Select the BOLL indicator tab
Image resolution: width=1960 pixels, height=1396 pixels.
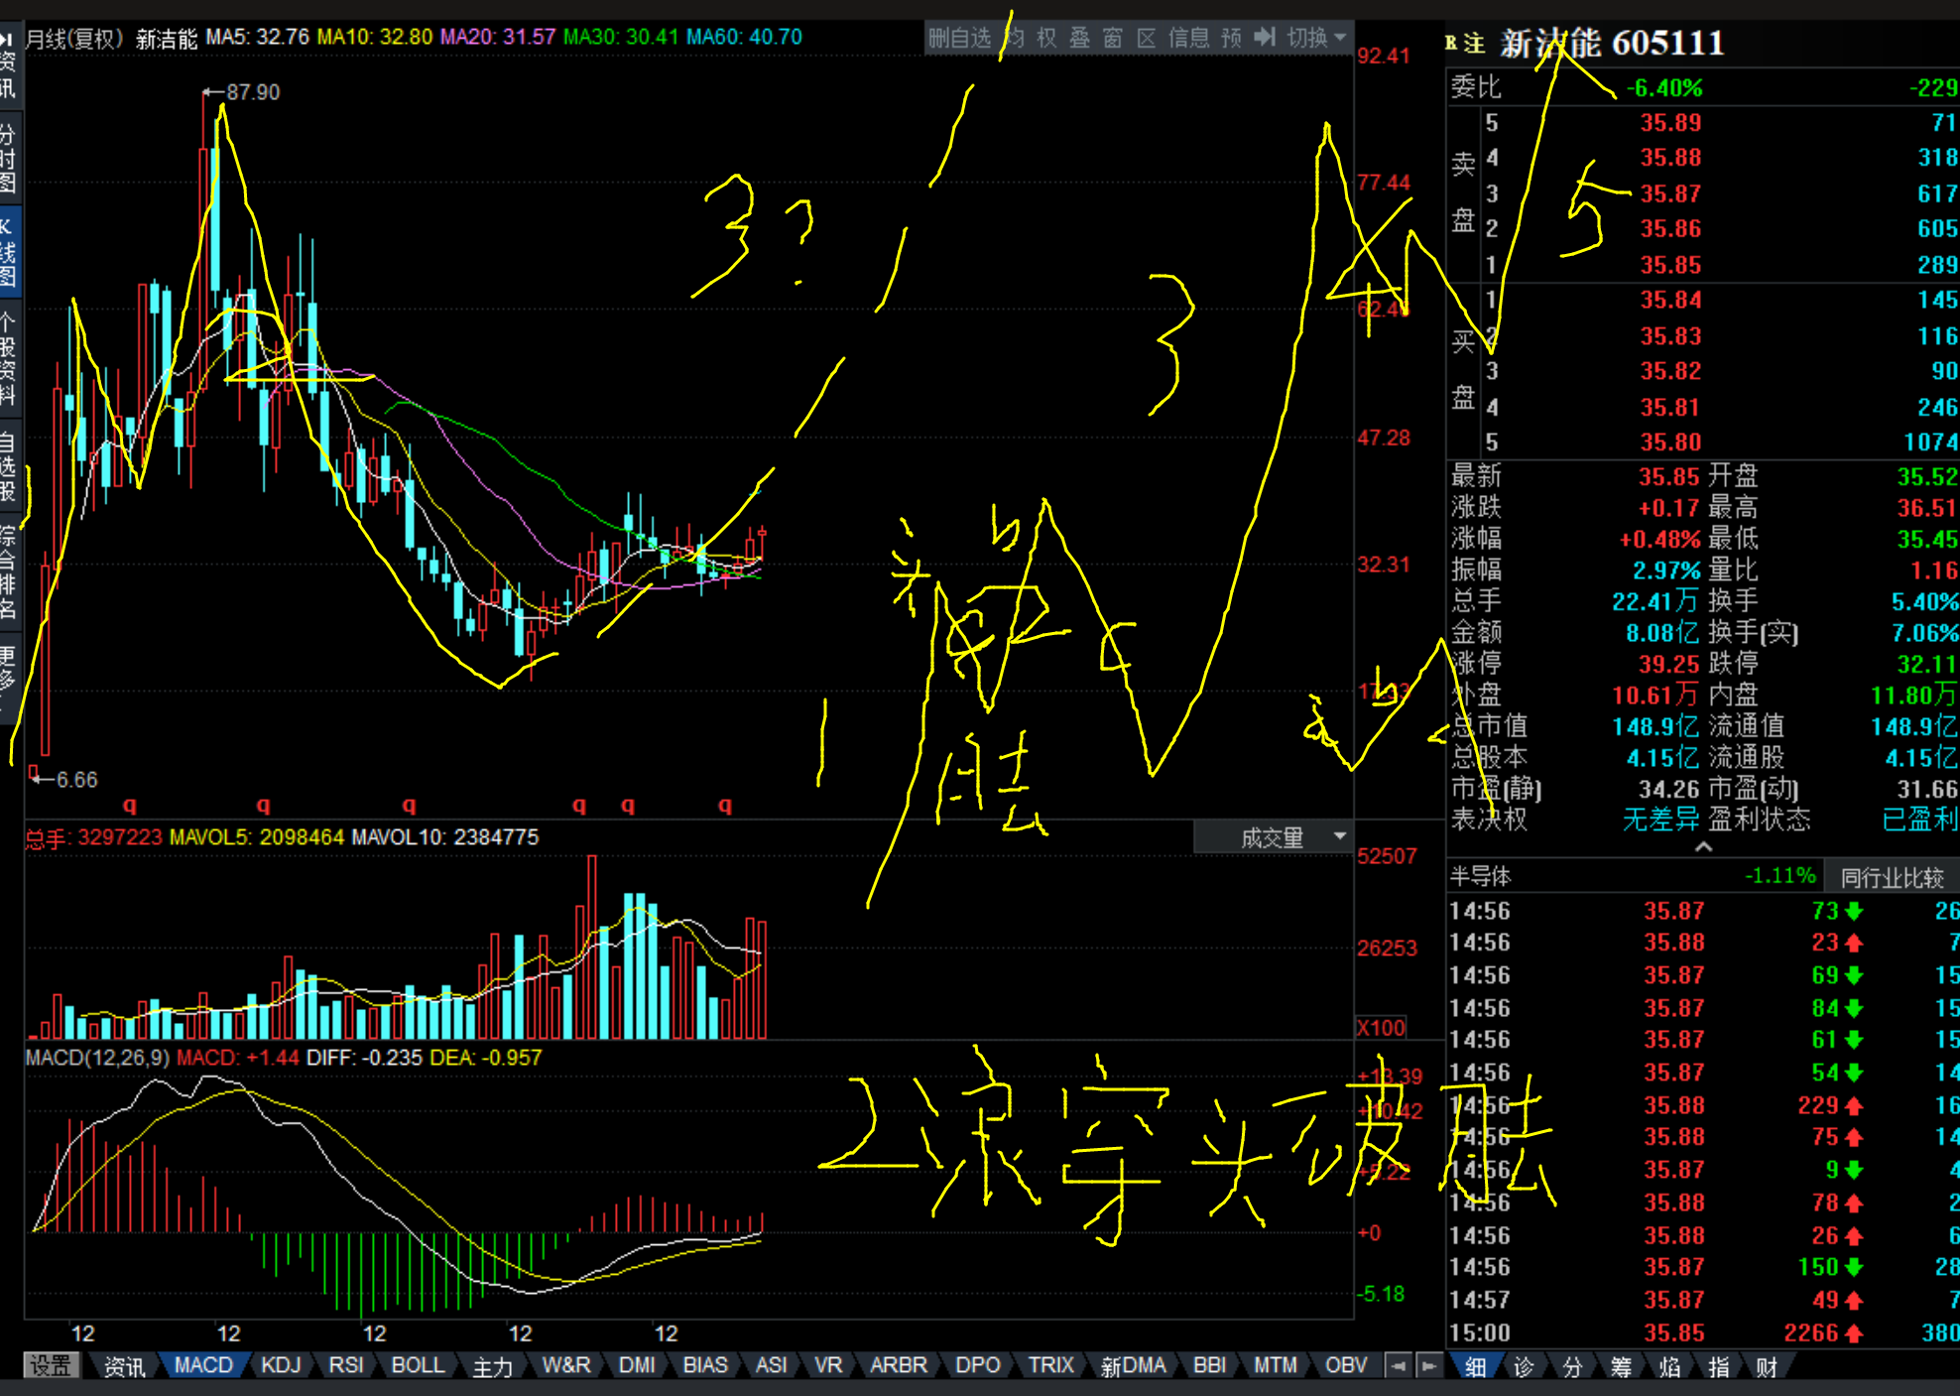pos(418,1365)
